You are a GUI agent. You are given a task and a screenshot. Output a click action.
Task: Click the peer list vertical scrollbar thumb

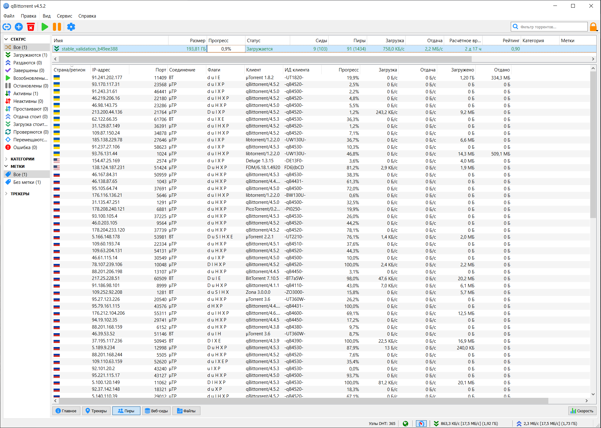[x=593, y=144]
